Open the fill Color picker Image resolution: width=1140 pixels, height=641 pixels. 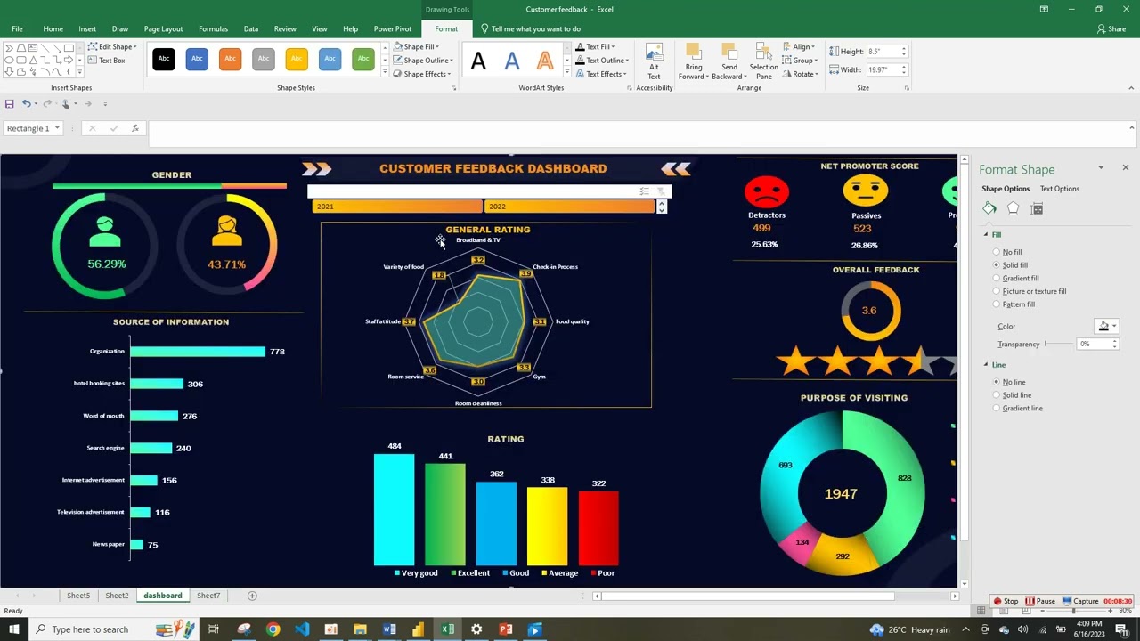coord(1106,327)
